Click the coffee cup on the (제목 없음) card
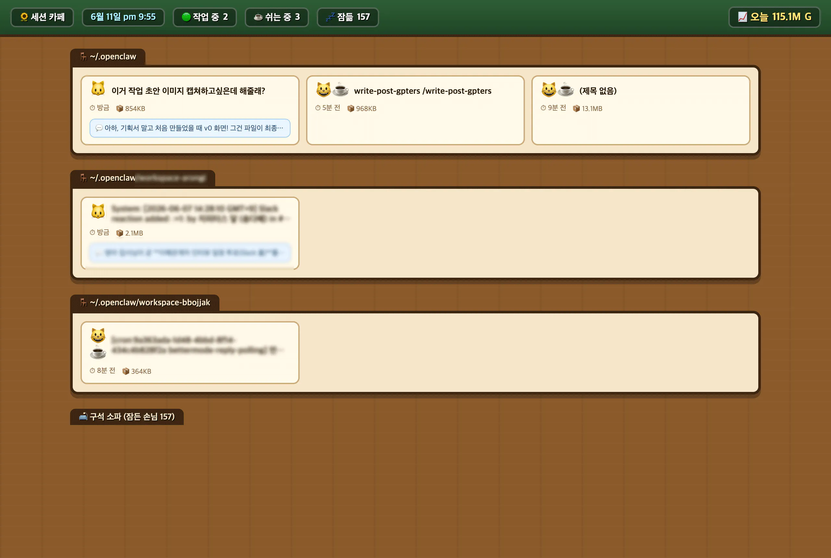The width and height of the screenshot is (831, 558). coord(566,89)
